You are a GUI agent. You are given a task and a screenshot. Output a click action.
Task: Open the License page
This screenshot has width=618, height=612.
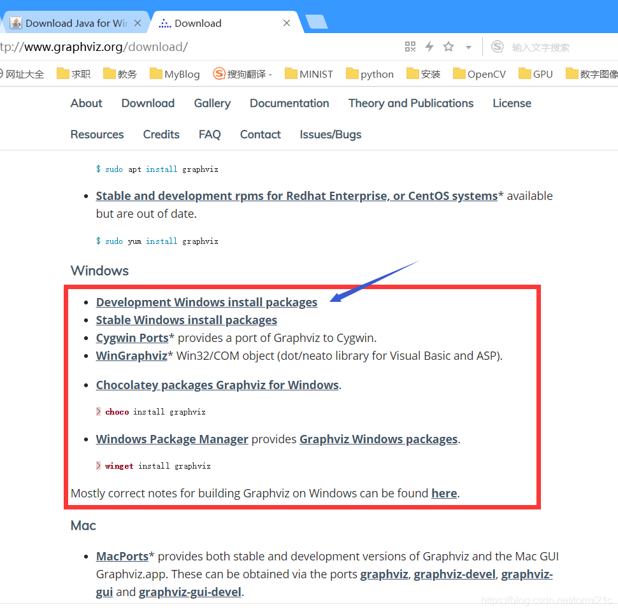point(512,103)
